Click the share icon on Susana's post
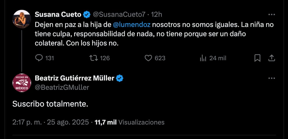Image resolution: width=288 pixels, height=139 pixels. click(x=271, y=58)
